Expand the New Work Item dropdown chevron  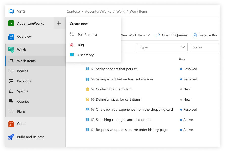tap(148, 35)
